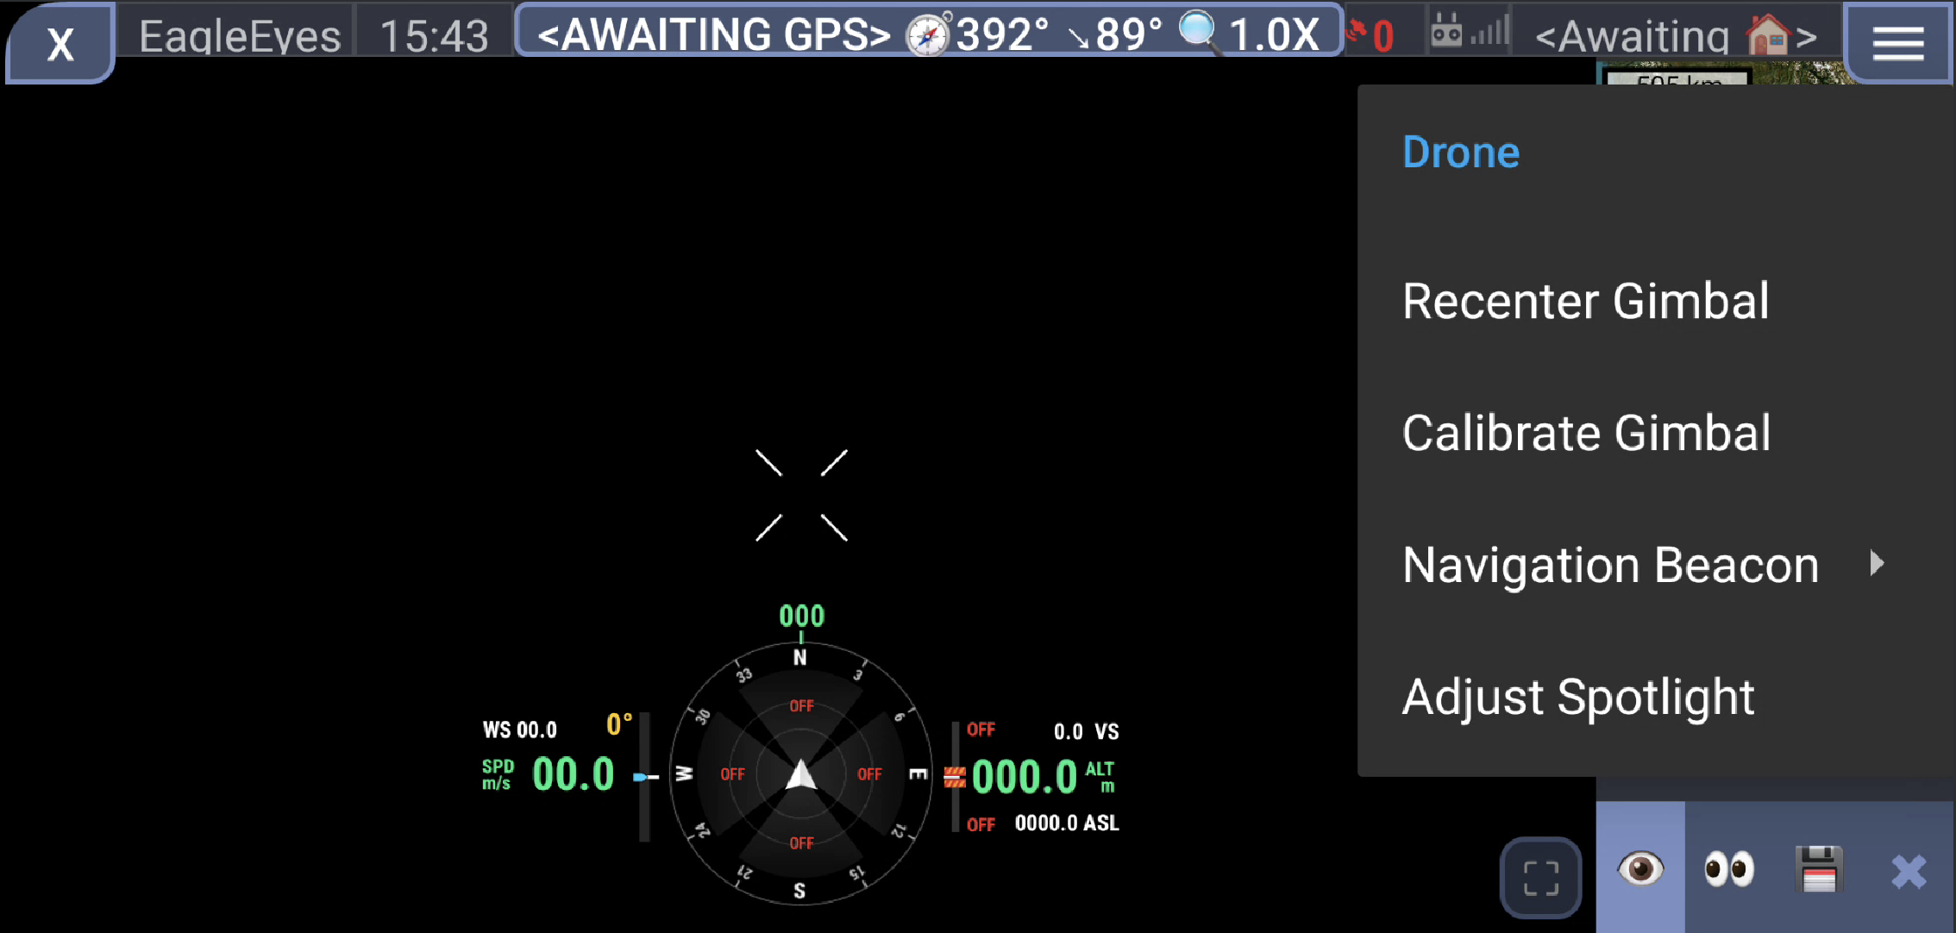Image resolution: width=1956 pixels, height=933 pixels.
Task: Open the hamburger menu button
Action: coord(1897,41)
